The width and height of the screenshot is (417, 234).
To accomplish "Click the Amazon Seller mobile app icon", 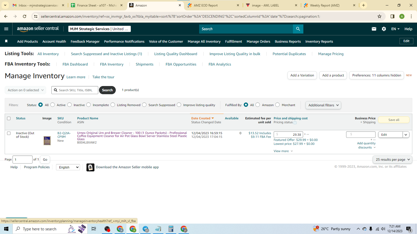I will point(90,167).
